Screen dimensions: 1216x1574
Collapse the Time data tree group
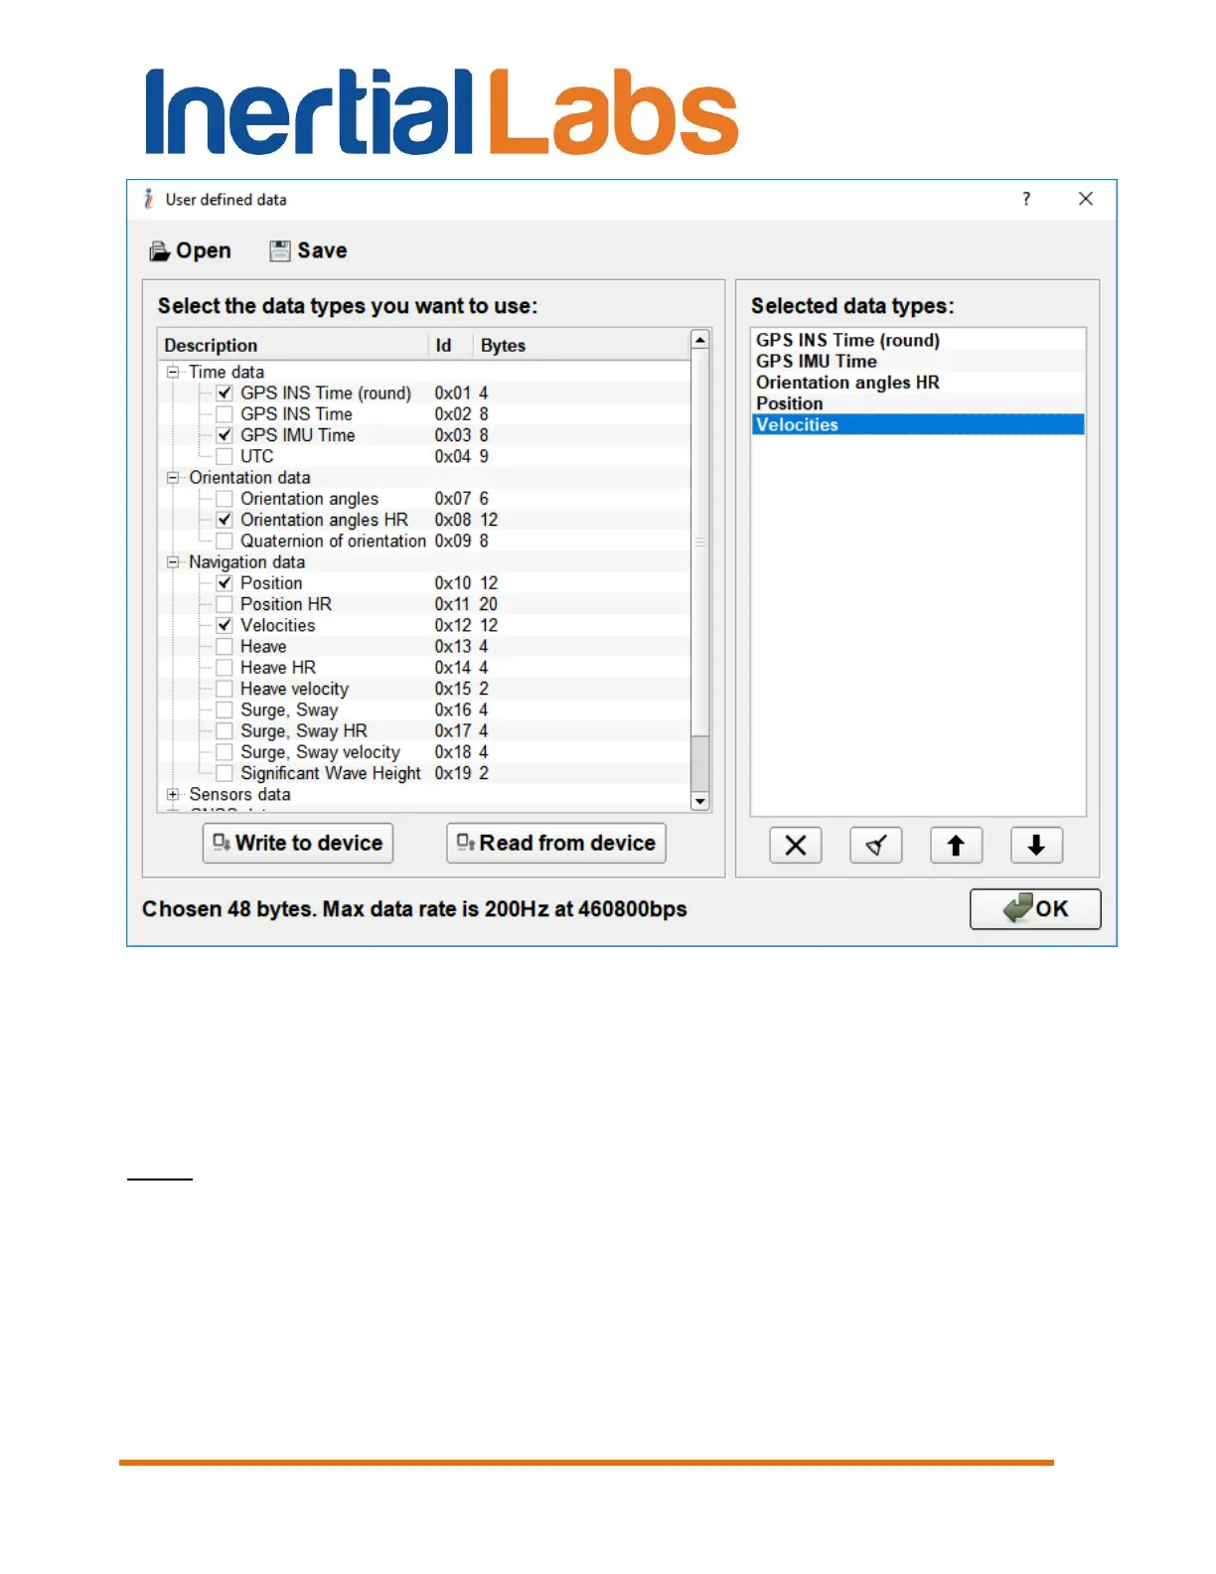click(x=173, y=372)
